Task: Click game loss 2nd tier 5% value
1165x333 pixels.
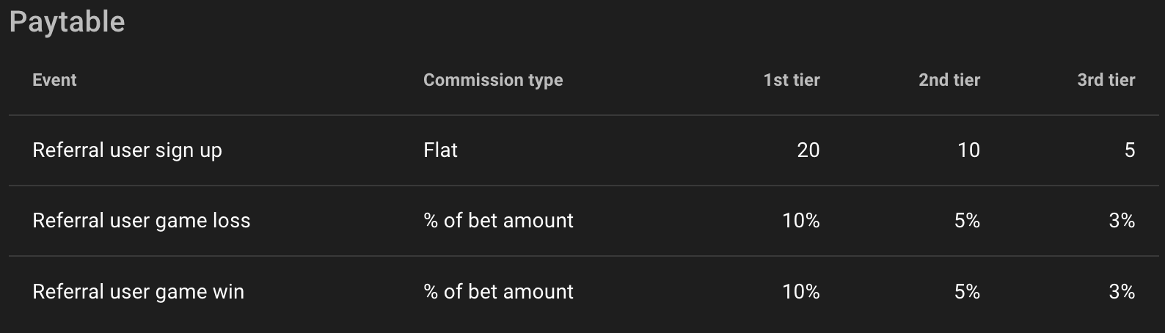Action: coord(967,221)
